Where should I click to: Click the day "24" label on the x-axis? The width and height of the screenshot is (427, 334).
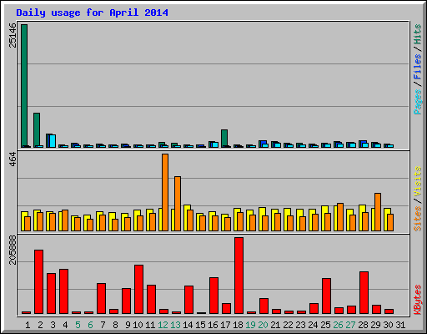tap(313, 325)
